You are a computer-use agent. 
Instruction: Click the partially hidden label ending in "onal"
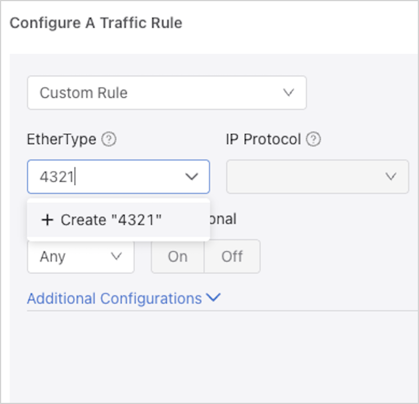coord(223,219)
